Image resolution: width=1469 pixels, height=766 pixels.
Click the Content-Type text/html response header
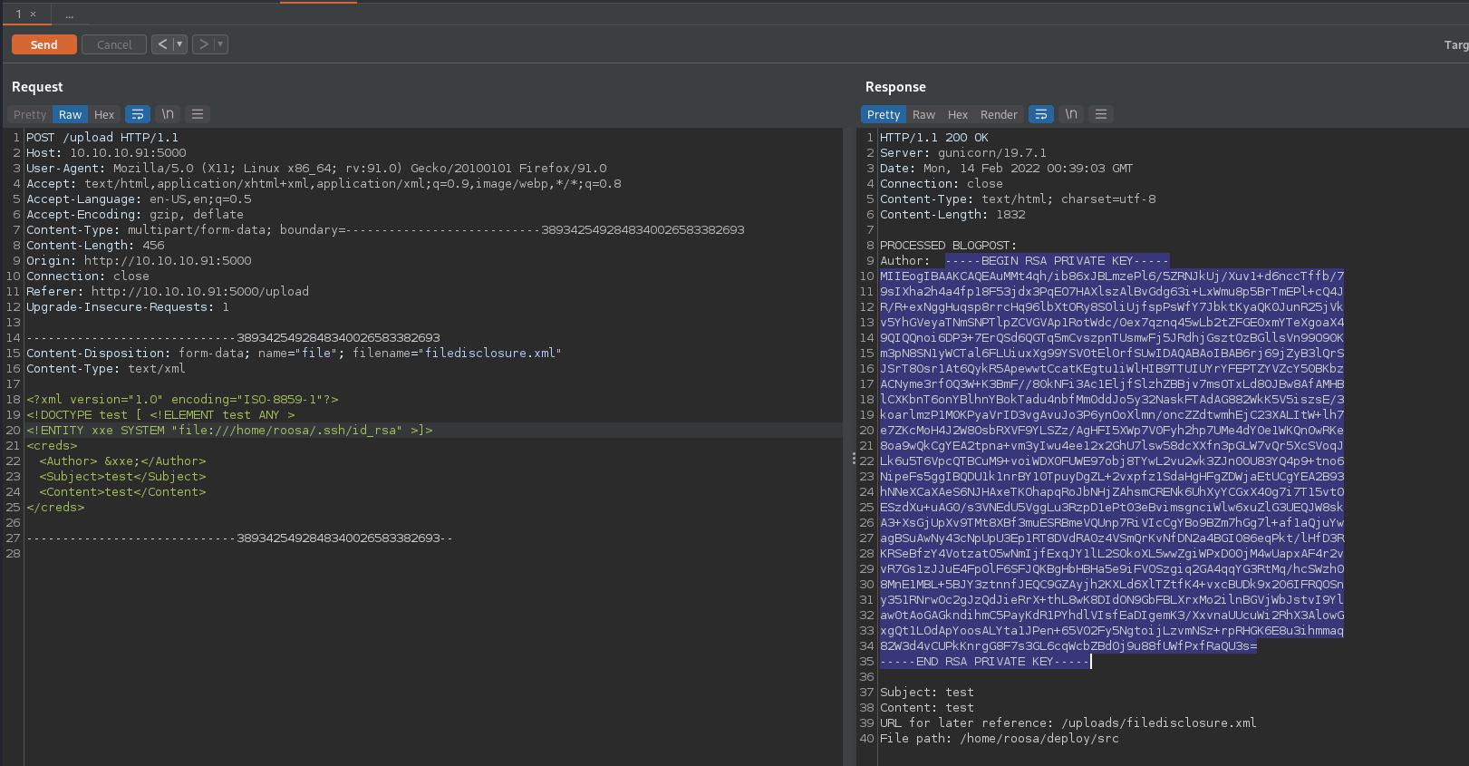coord(1018,199)
